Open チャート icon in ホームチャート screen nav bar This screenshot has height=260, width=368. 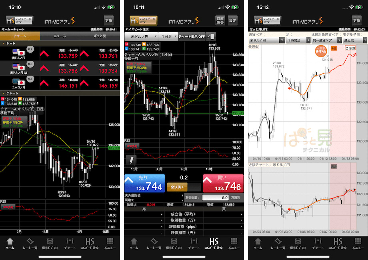(70, 244)
